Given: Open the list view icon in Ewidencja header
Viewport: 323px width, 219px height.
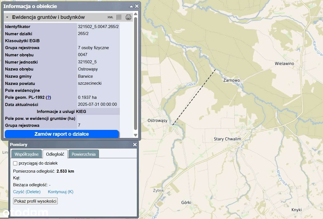Looking at the screenshot, I should pyautogui.click(x=119, y=17).
